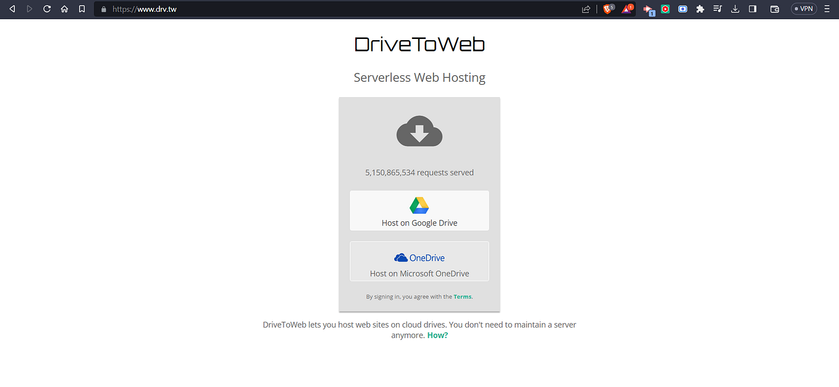The height and width of the screenshot is (387, 839).
Task: Open the Terms link
Action: coord(462,296)
